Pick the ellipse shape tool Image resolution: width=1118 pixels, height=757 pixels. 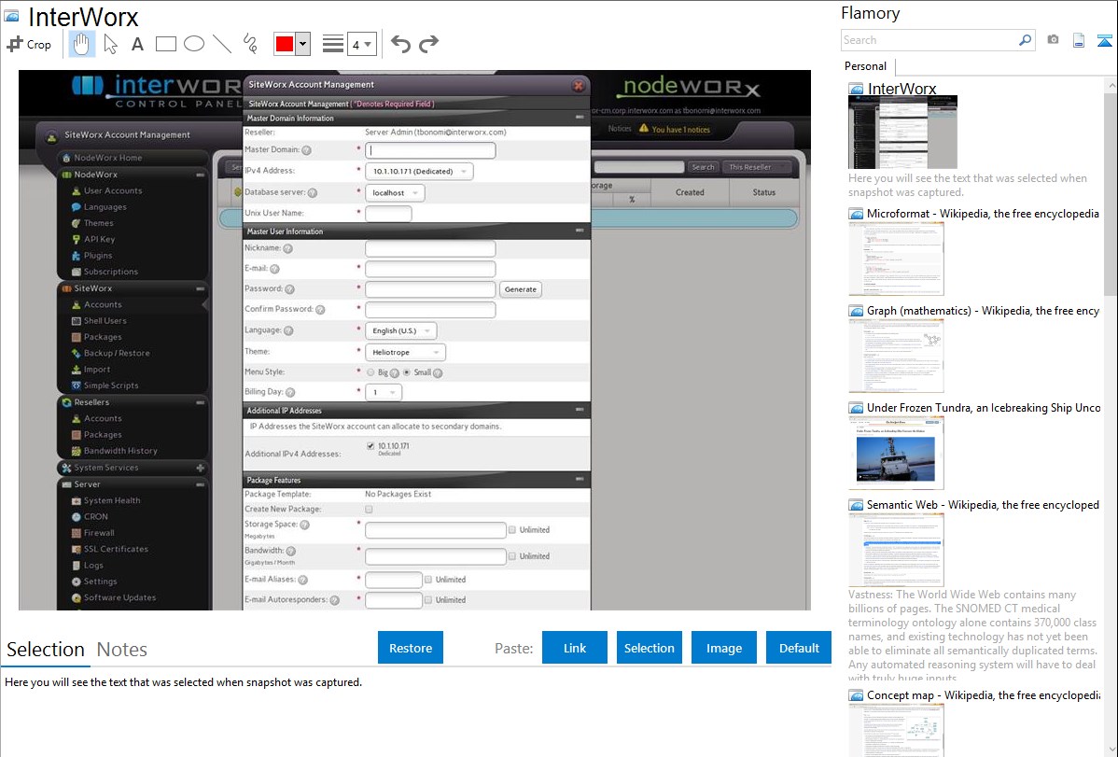pos(194,44)
